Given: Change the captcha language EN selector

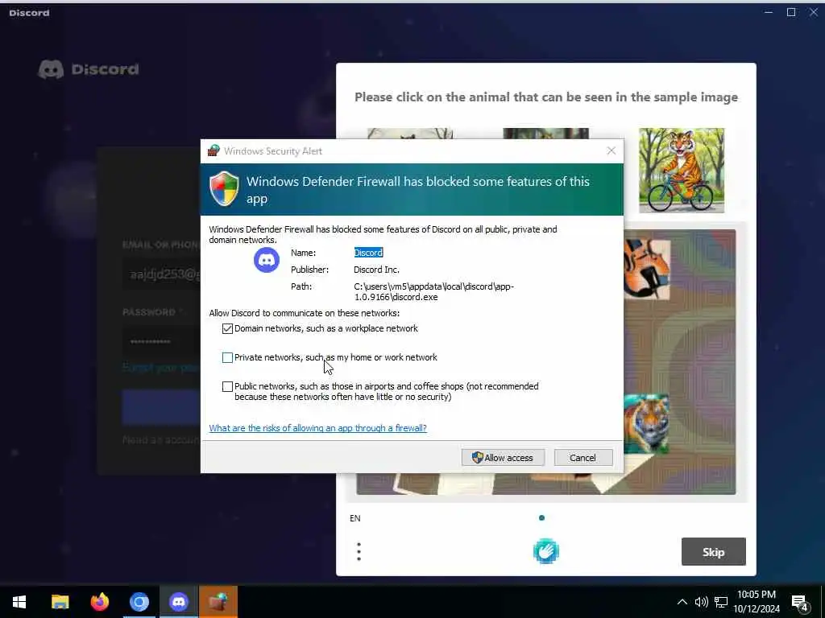Looking at the screenshot, I should tap(355, 518).
